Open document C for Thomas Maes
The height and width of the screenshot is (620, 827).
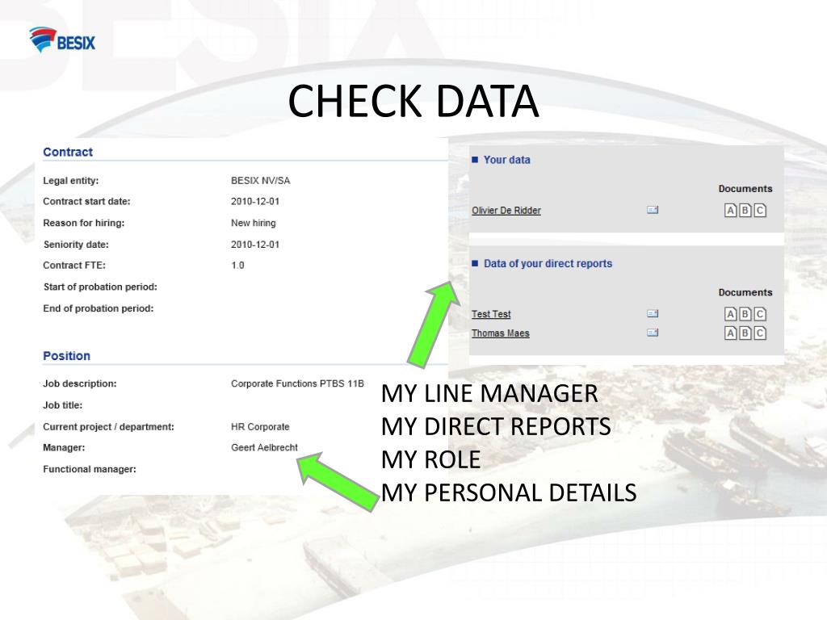click(x=760, y=333)
